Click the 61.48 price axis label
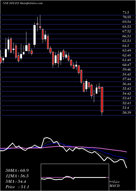136x191 pixels. click(x=127, y=60)
